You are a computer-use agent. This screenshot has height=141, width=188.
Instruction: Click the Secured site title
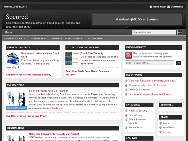coord(17,17)
